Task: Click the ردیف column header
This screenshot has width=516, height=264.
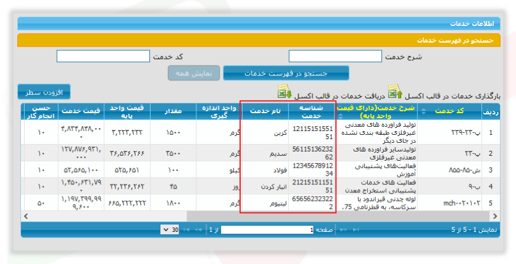Action: 491,111
